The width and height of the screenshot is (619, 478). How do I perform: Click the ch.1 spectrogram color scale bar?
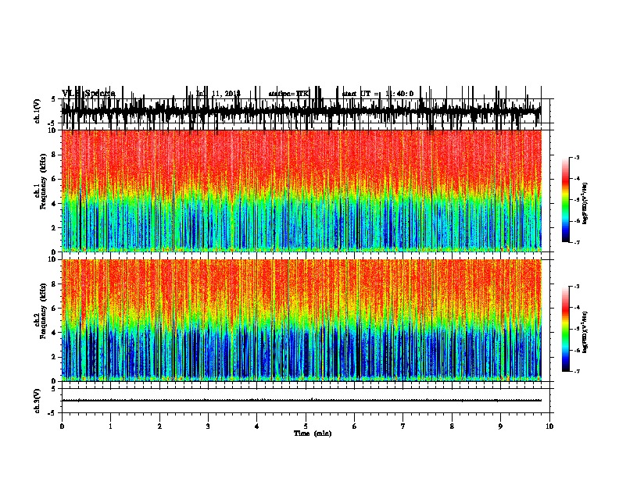(x=565, y=200)
